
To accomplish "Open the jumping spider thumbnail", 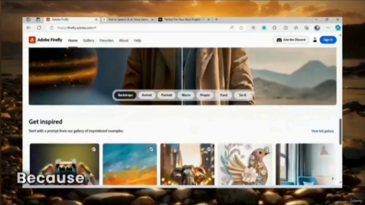I will pos(64,165).
